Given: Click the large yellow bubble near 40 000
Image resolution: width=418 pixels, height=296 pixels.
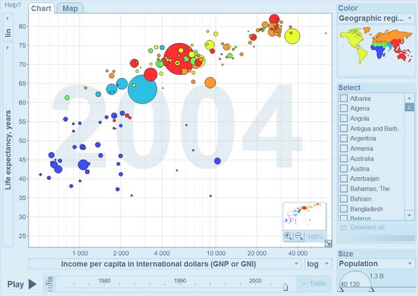Looking at the screenshot, I should 292,36.
